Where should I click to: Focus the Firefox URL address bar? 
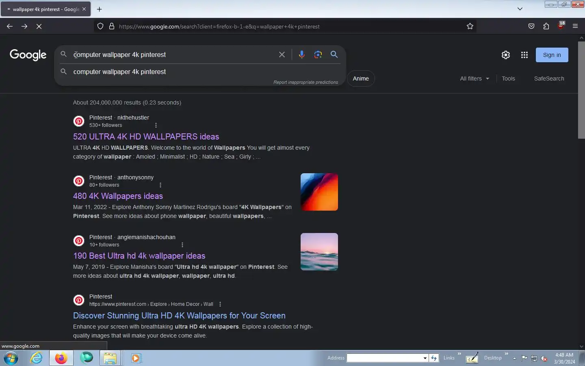pyautogui.click(x=284, y=26)
